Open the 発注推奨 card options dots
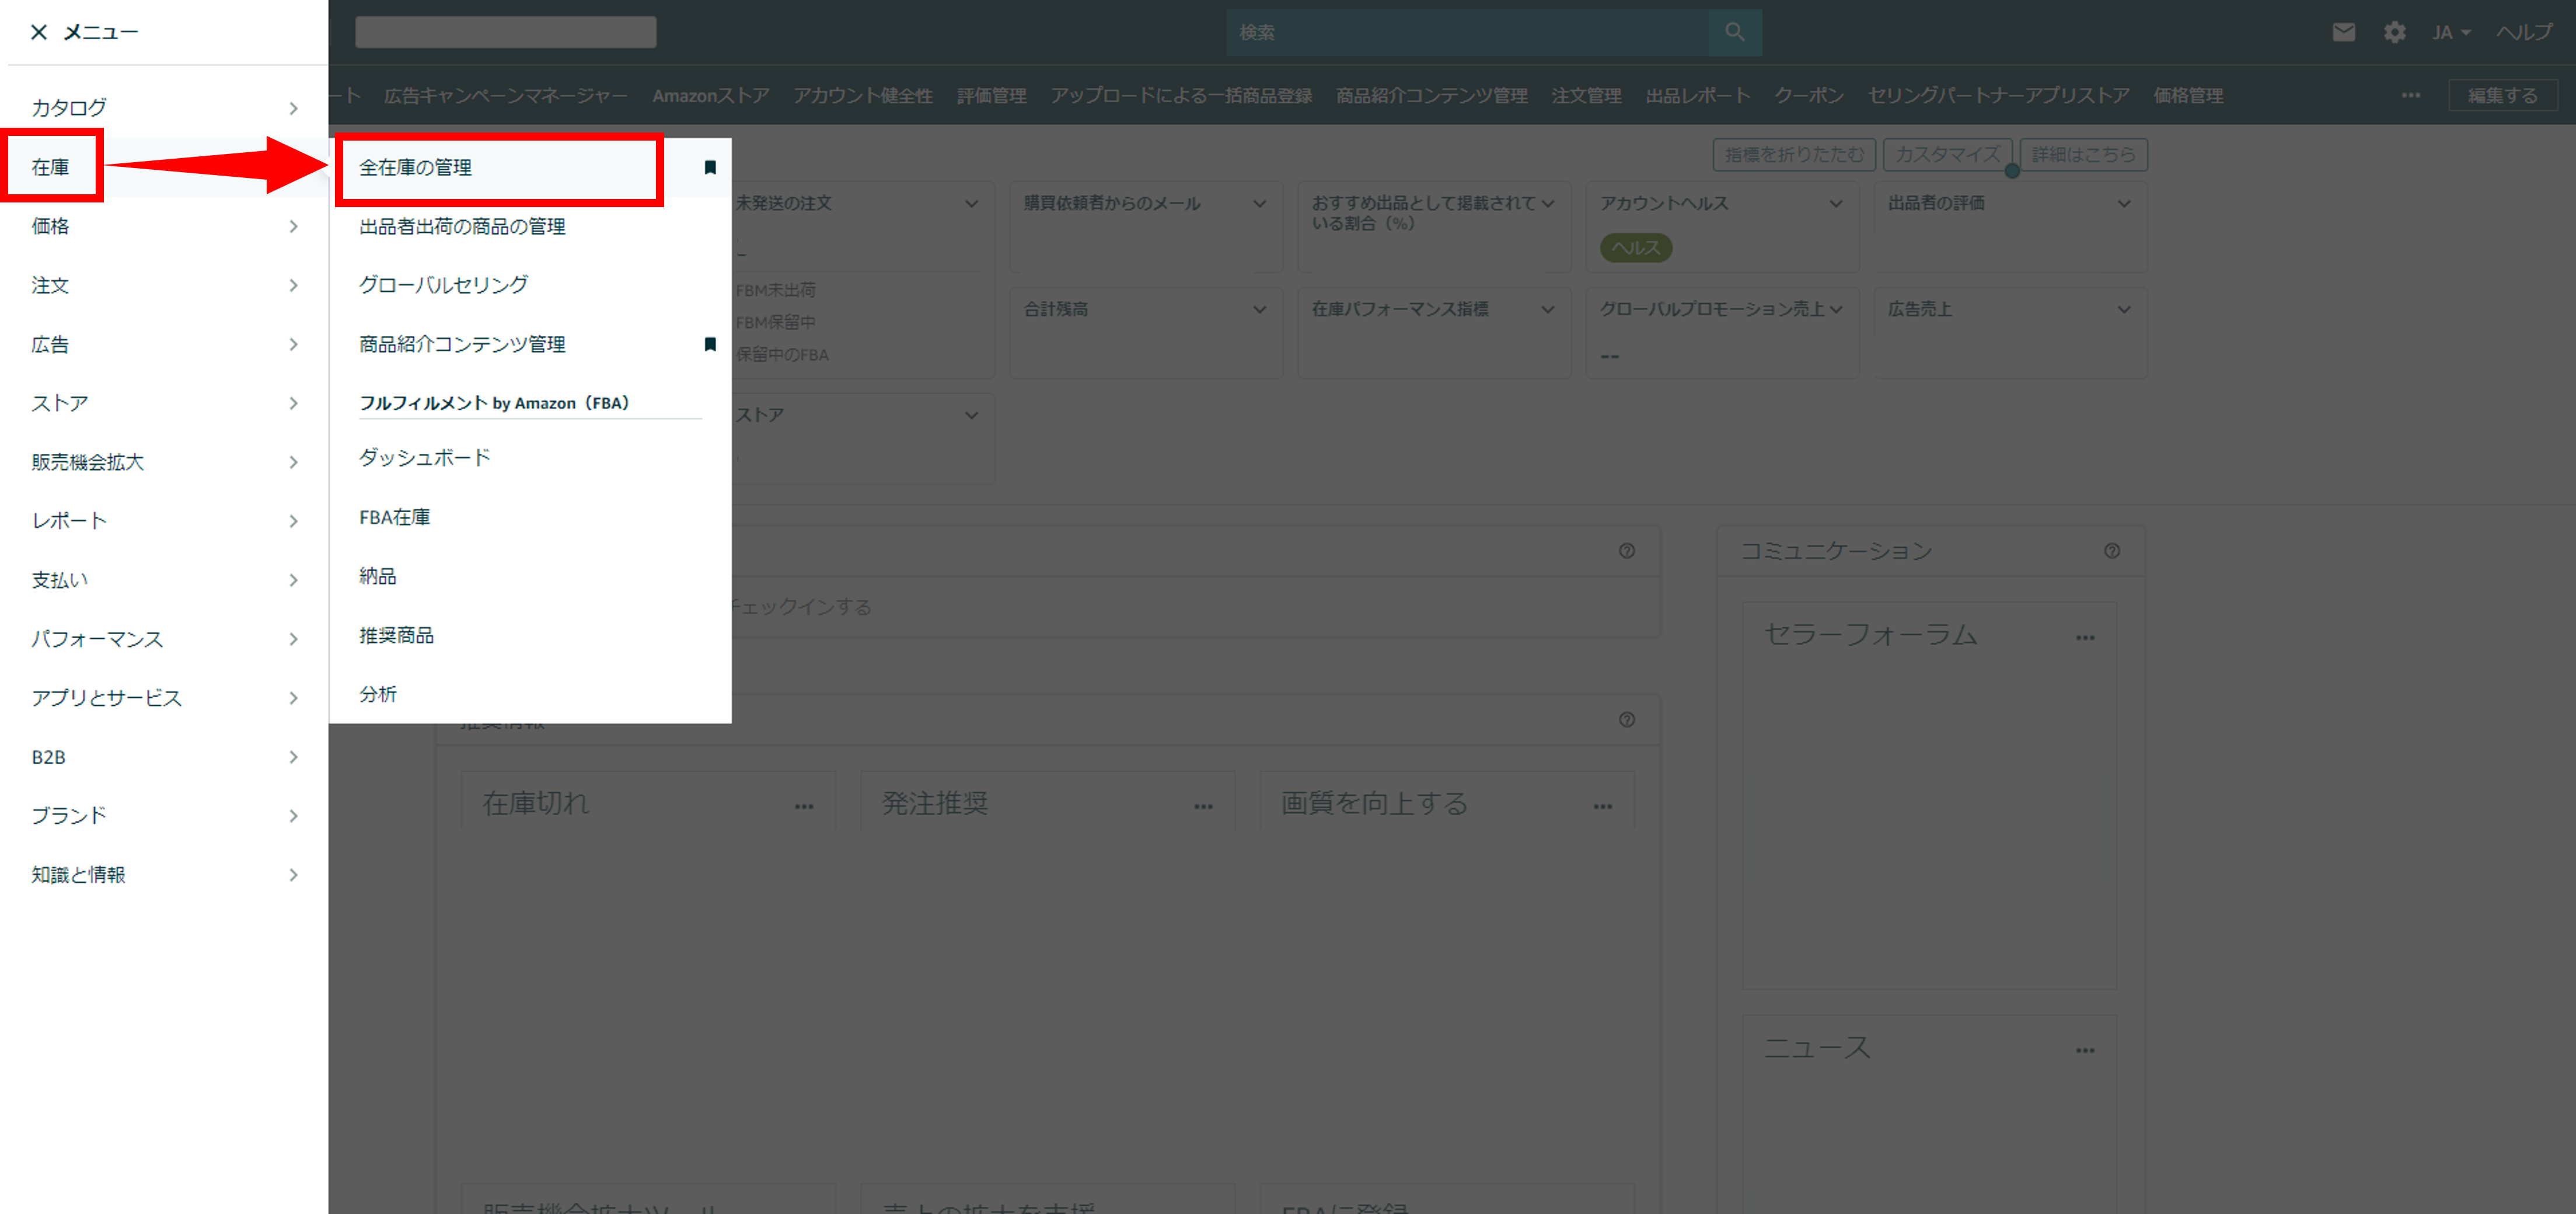This screenshot has height=1214, width=2576. click(1203, 806)
